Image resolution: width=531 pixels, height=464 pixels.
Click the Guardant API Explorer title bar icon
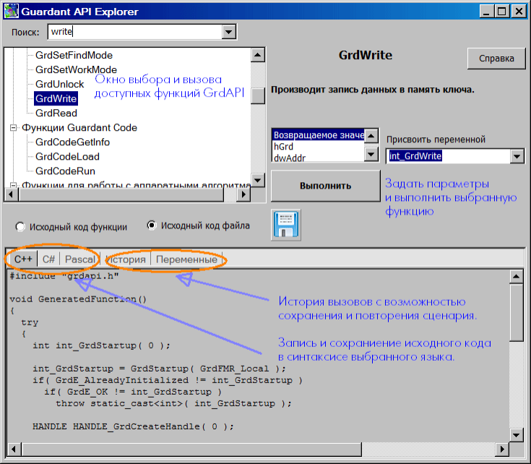pos(11,12)
